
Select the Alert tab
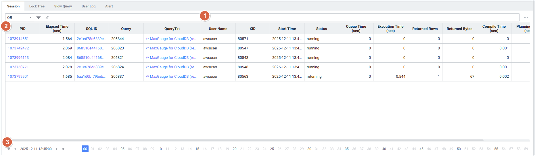[109, 6]
